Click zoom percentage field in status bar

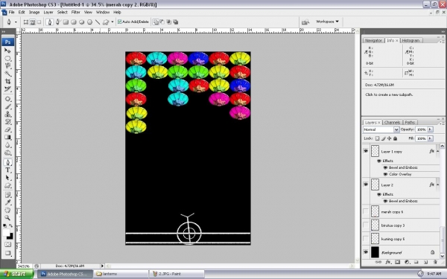(x=25, y=266)
